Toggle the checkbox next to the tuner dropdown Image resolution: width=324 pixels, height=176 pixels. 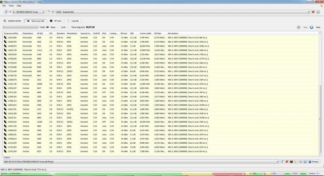click(10, 12)
